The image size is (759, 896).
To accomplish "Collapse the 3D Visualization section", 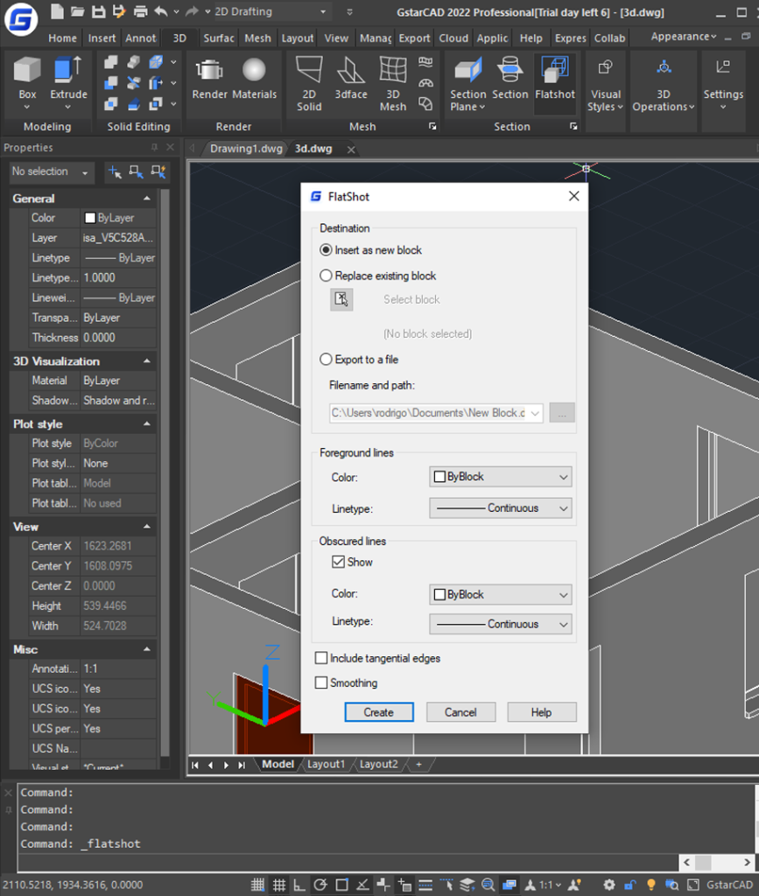I will coord(147,361).
